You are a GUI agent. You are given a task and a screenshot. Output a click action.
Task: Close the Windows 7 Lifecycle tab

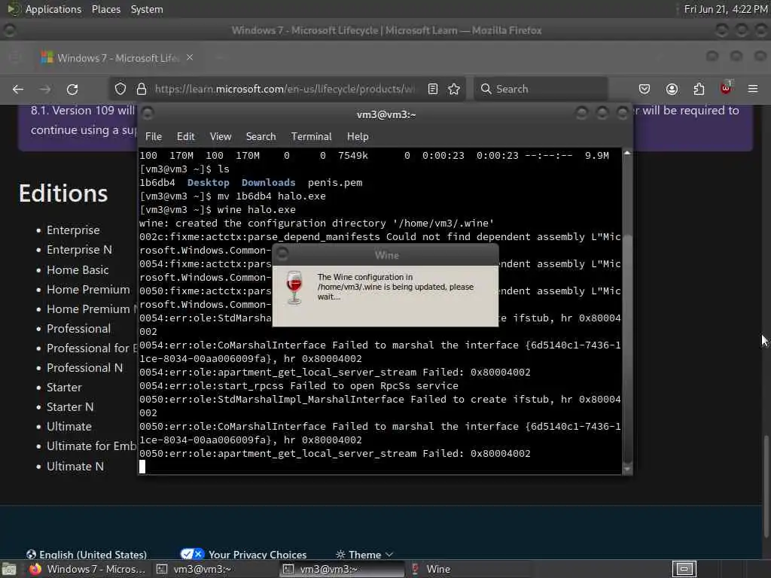click(x=190, y=57)
